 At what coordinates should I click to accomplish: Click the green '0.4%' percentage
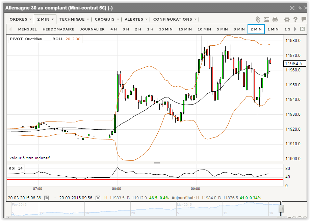pos(164,198)
